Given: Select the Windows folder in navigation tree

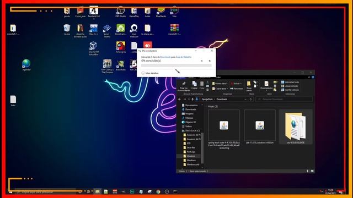Looking at the screenshot, I should point(190,160).
